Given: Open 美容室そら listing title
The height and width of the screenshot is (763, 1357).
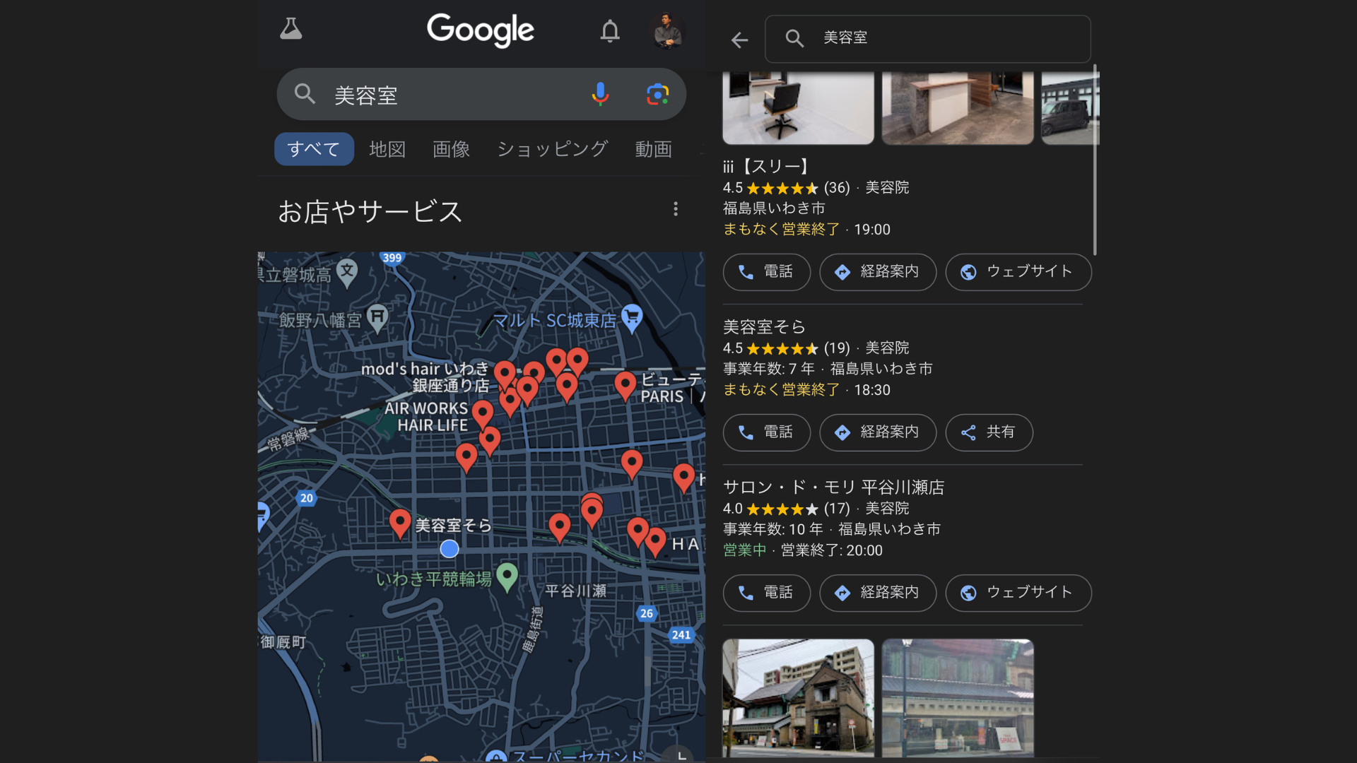Looking at the screenshot, I should point(764,327).
